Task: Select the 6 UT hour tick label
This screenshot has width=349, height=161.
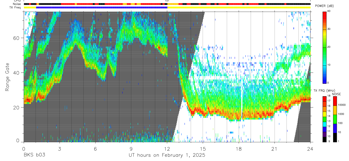Action: [95, 149]
